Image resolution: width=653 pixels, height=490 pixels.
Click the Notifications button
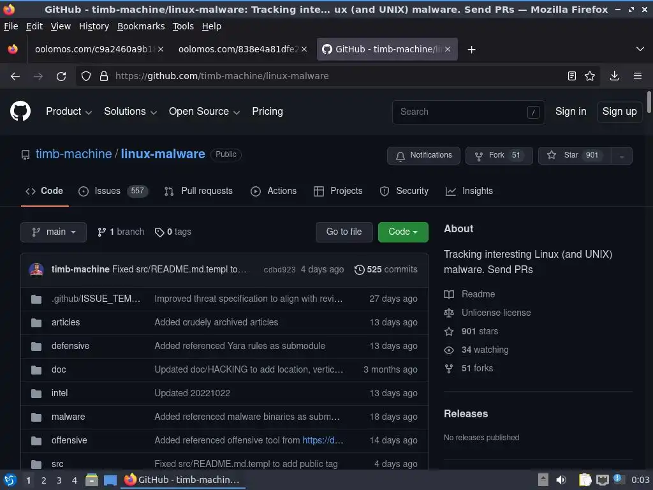click(423, 156)
